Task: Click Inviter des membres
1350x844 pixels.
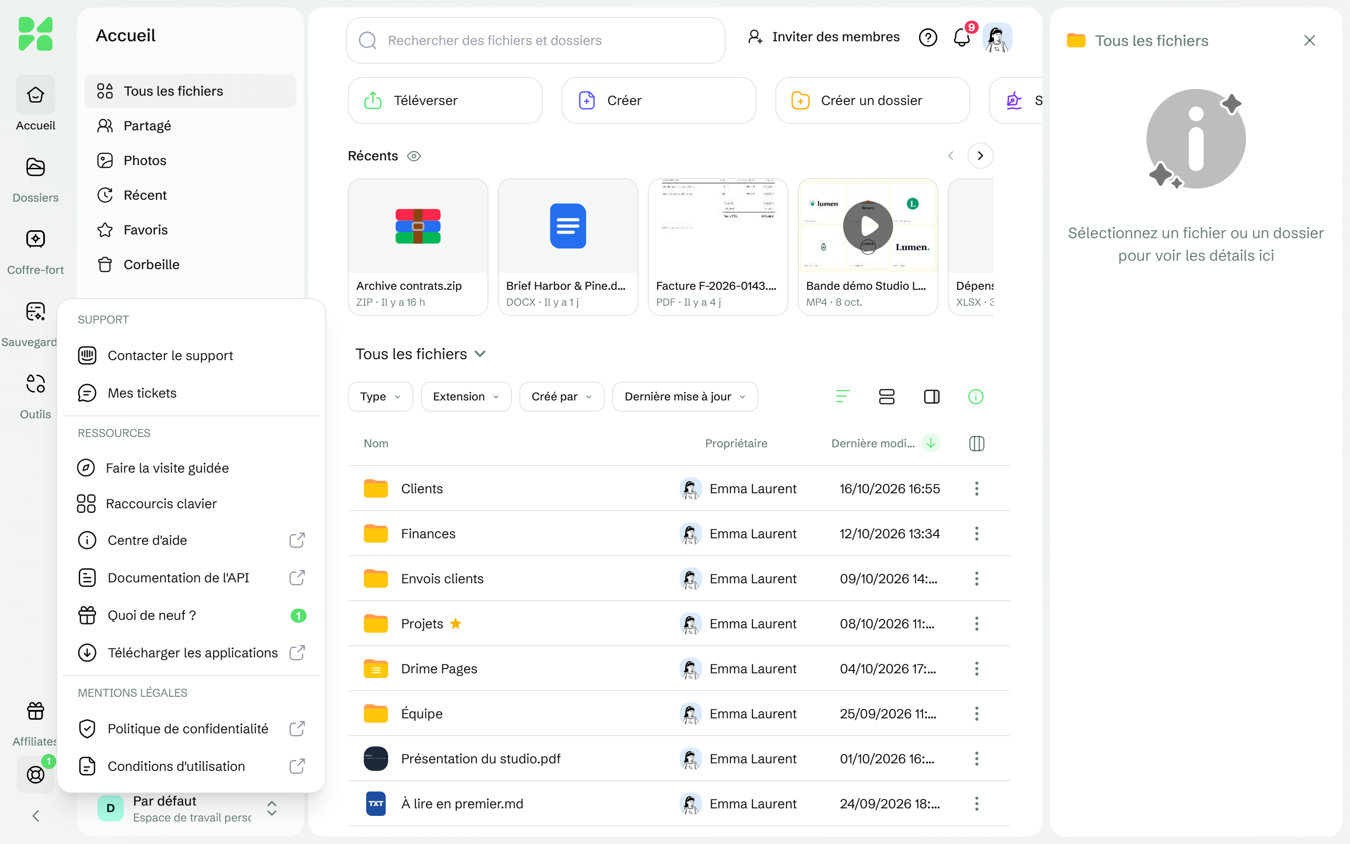Action: 824,37
